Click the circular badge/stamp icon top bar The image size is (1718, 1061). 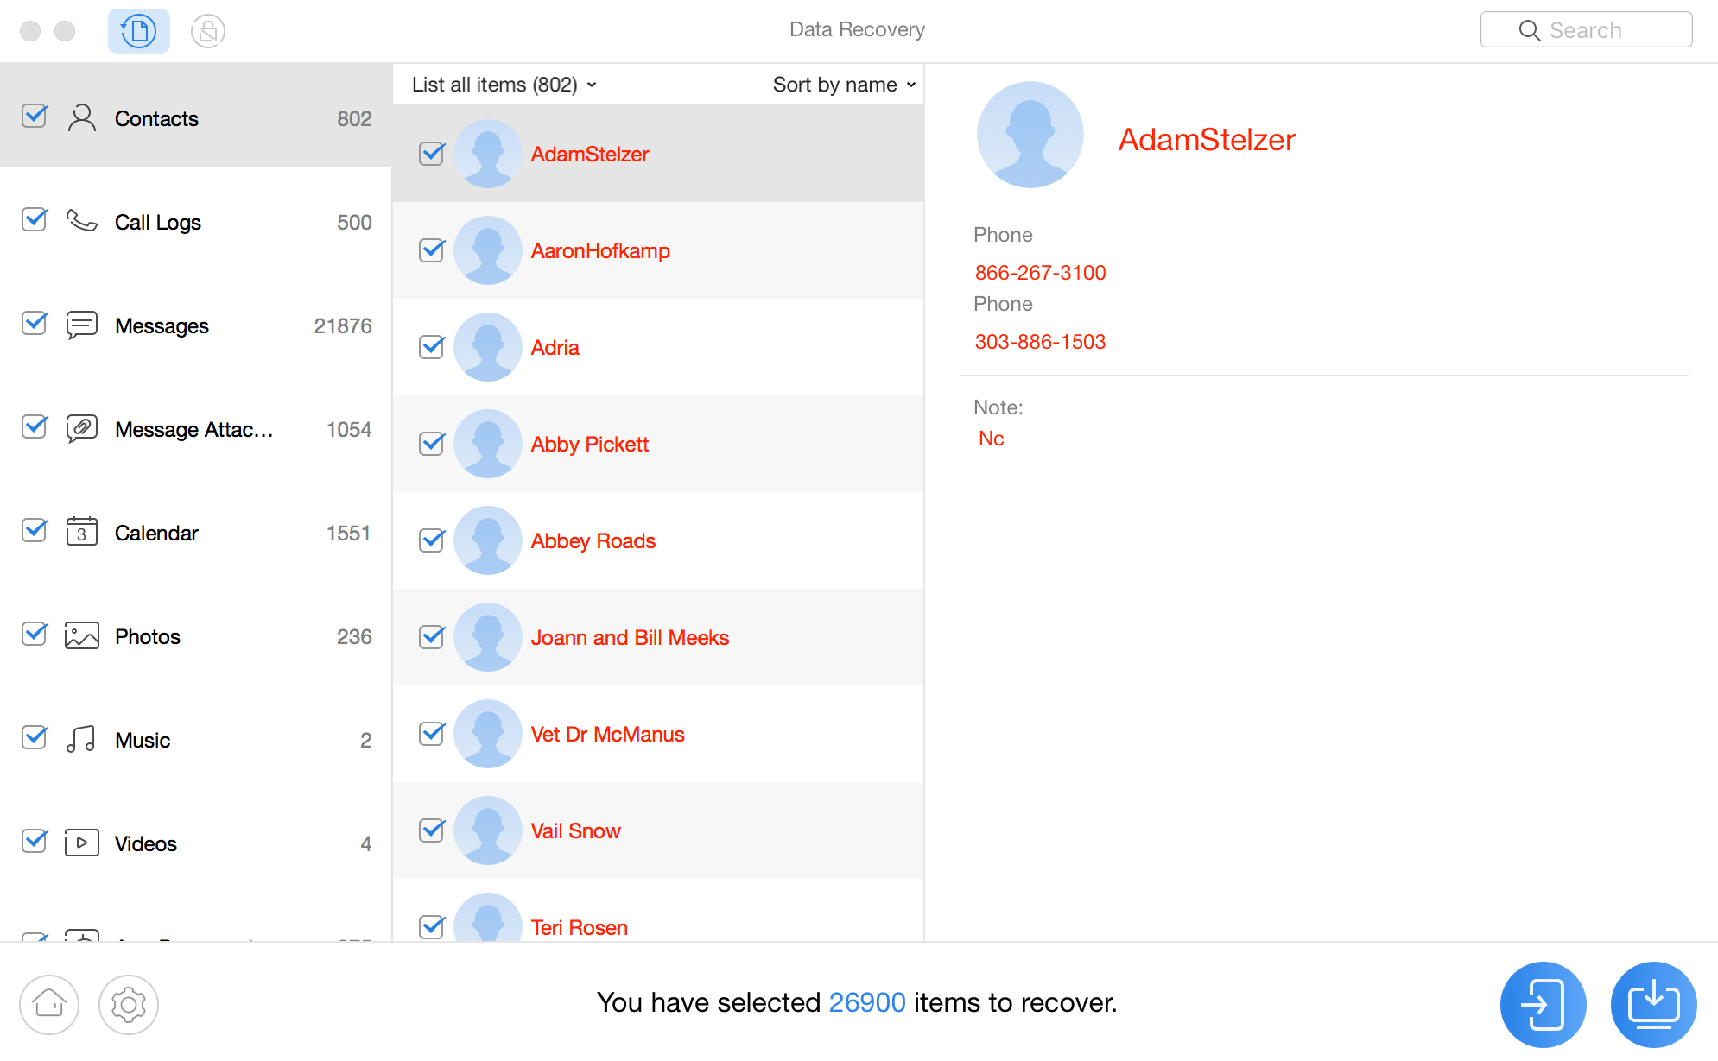[206, 29]
